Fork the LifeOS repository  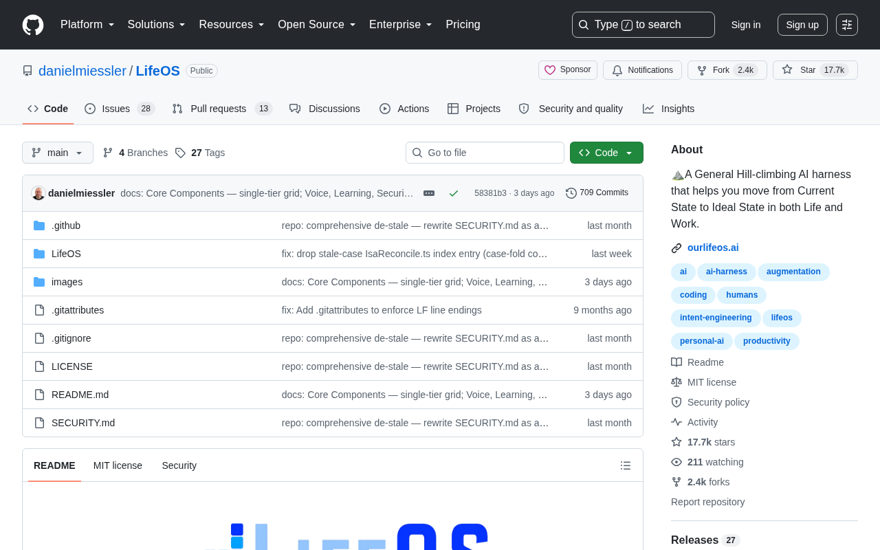(727, 70)
